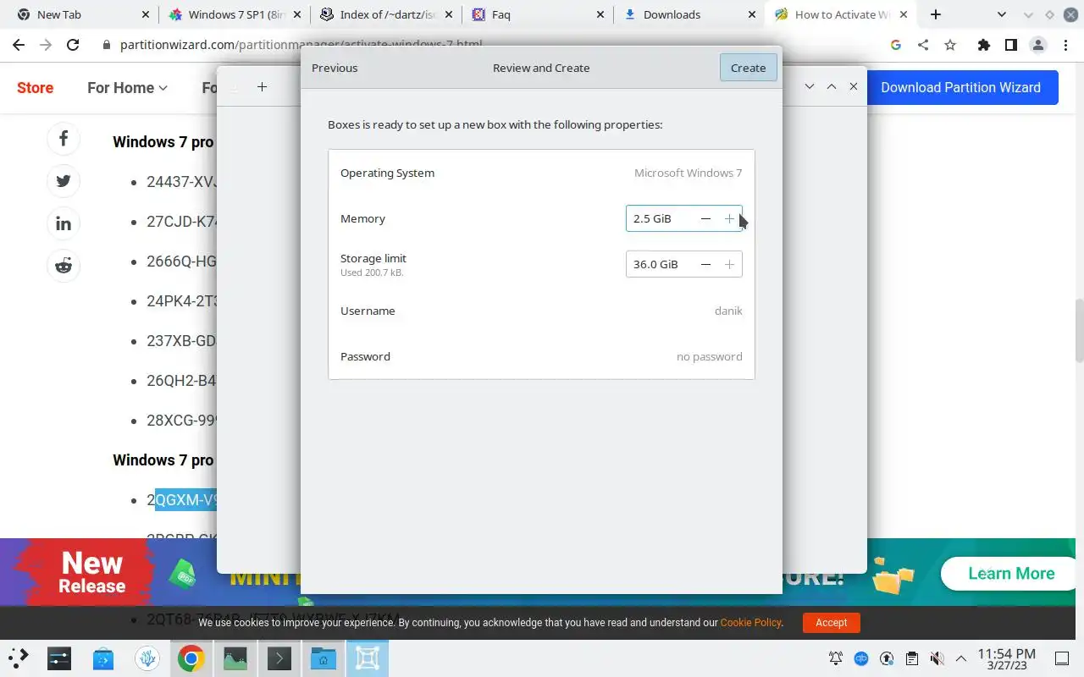
Task: Open the clipboard tray icon
Action: click(x=911, y=658)
